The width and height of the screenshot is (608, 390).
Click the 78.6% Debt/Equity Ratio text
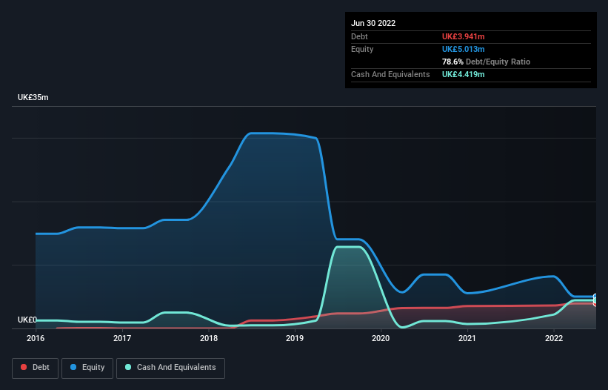[486, 62]
